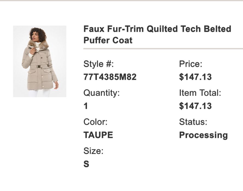
Task: Select the style number 77T4385M82
Action: coord(110,77)
